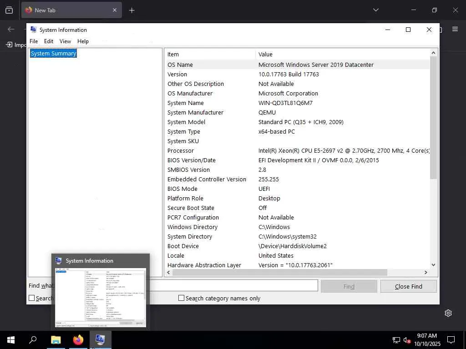466x349 pixels.
Task: Minimize the System Information window
Action: point(388,30)
